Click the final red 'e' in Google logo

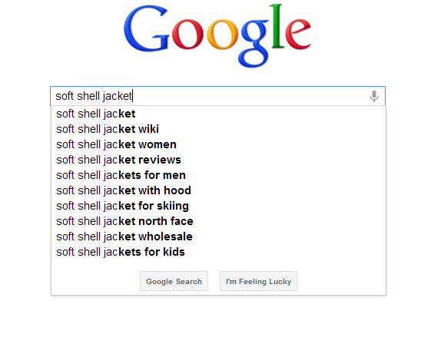pyautogui.click(x=299, y=34)
